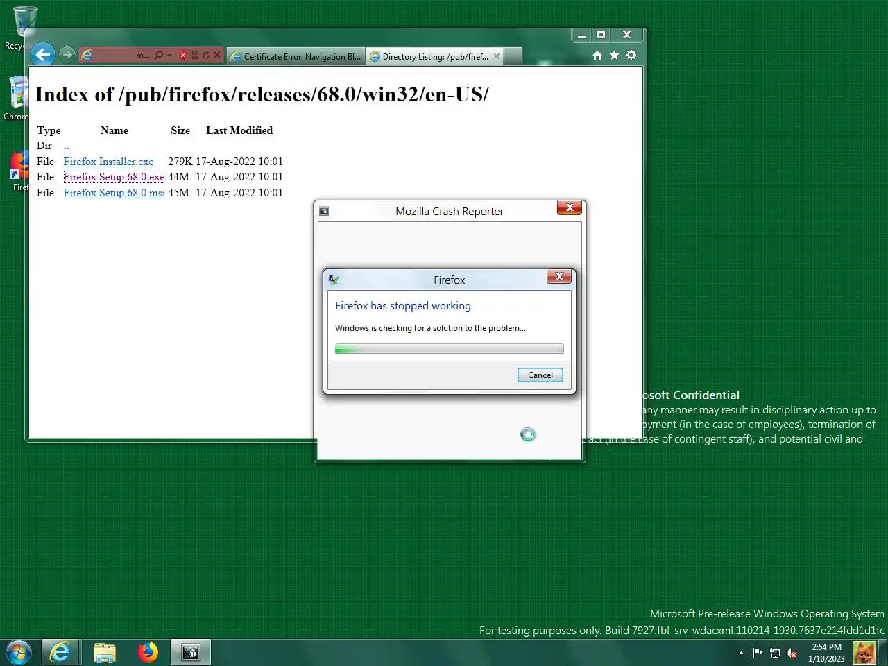Click the compatibility view icon in address bar
Viewport: 888px width, 666px height.
196,55
